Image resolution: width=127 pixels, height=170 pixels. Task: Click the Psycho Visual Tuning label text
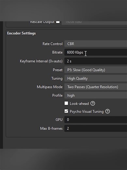tap(87, 111)
